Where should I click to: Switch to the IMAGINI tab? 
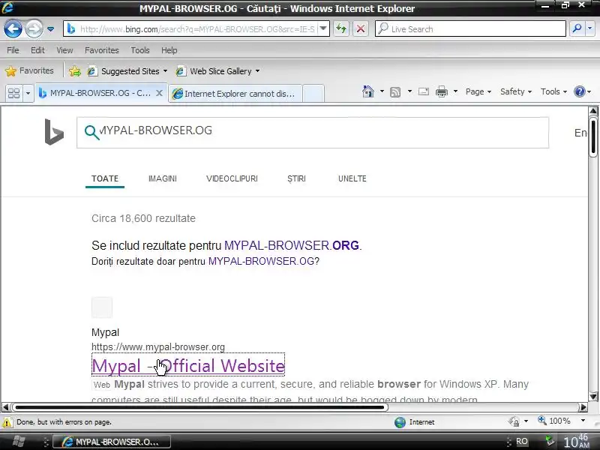coord(163,178)
